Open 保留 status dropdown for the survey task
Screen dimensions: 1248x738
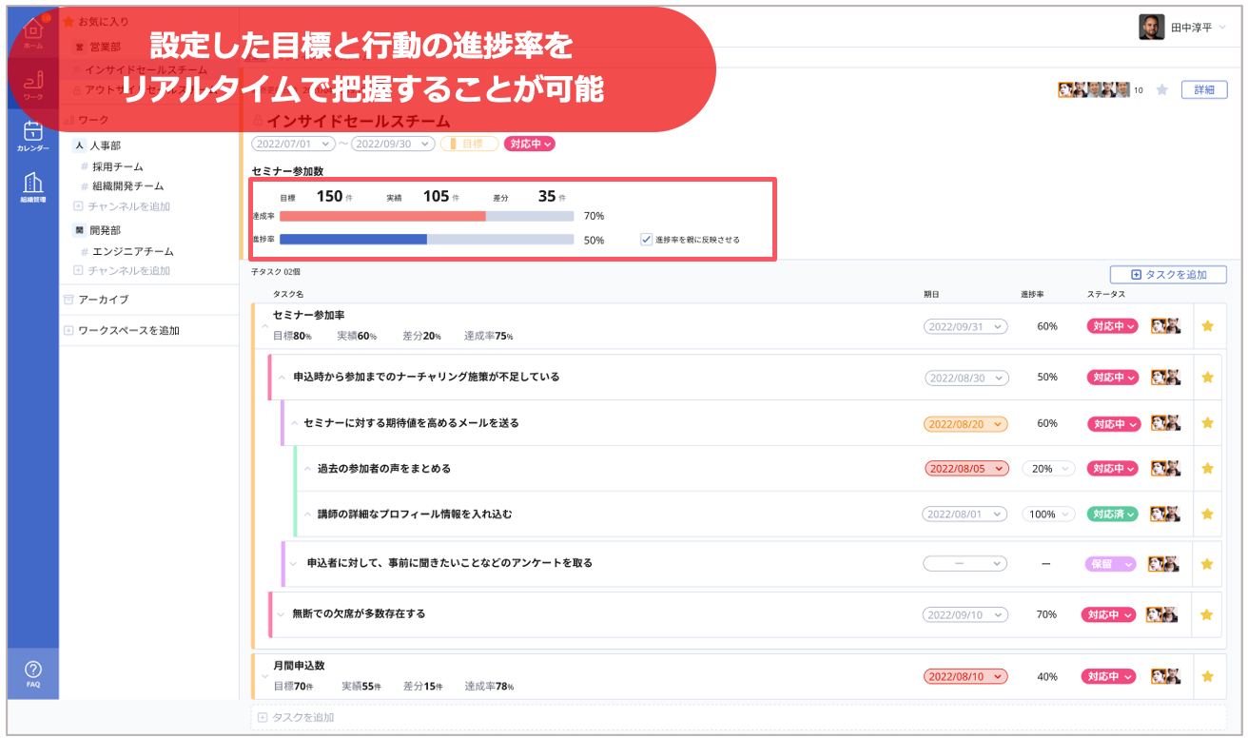tap(1111, 564)
